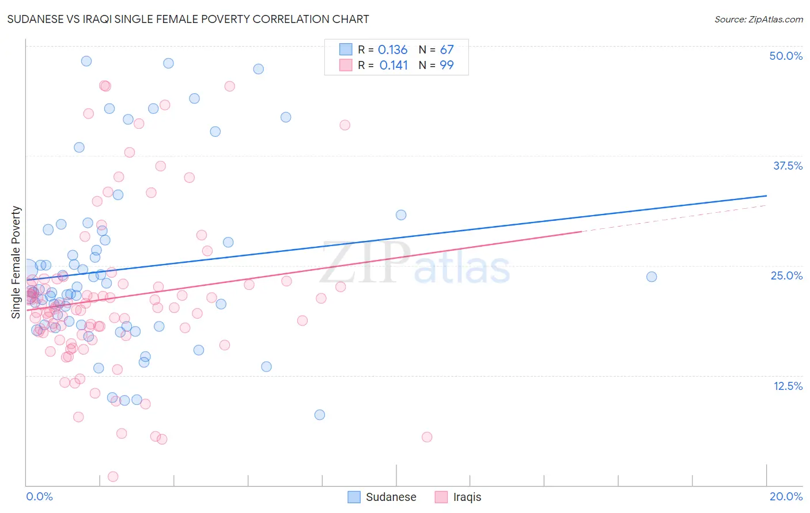Click the blue point low near 8% poverty
Image resolution: width=810 pixels, height=513 pixels.
coord(320,415)
